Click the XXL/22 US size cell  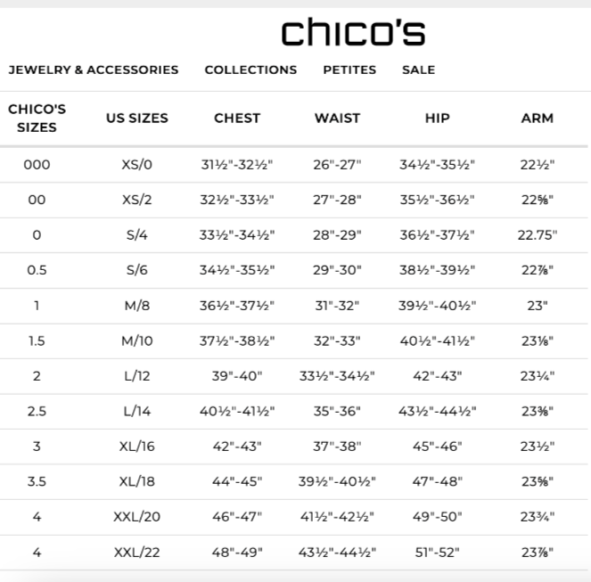(x=137, y=553)
